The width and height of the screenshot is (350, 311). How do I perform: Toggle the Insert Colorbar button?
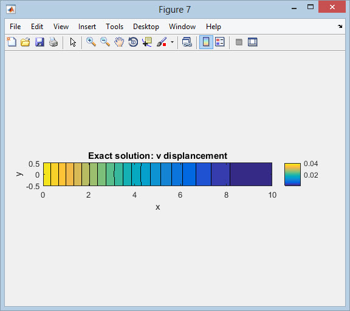click(x=206, y=42)
